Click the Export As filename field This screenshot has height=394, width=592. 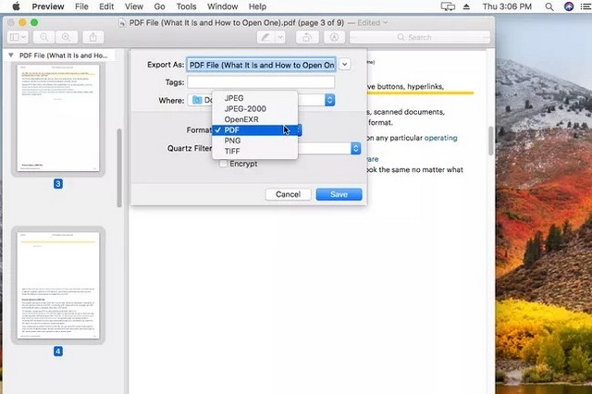(261, 65)
